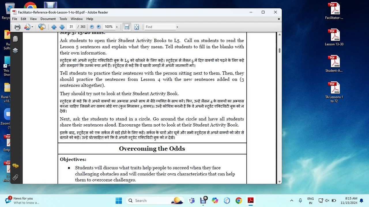Click the vertical scrollbar thumb
Image resolution: width=369 pixels, height=207 pixels.
(x=279, y=51)
